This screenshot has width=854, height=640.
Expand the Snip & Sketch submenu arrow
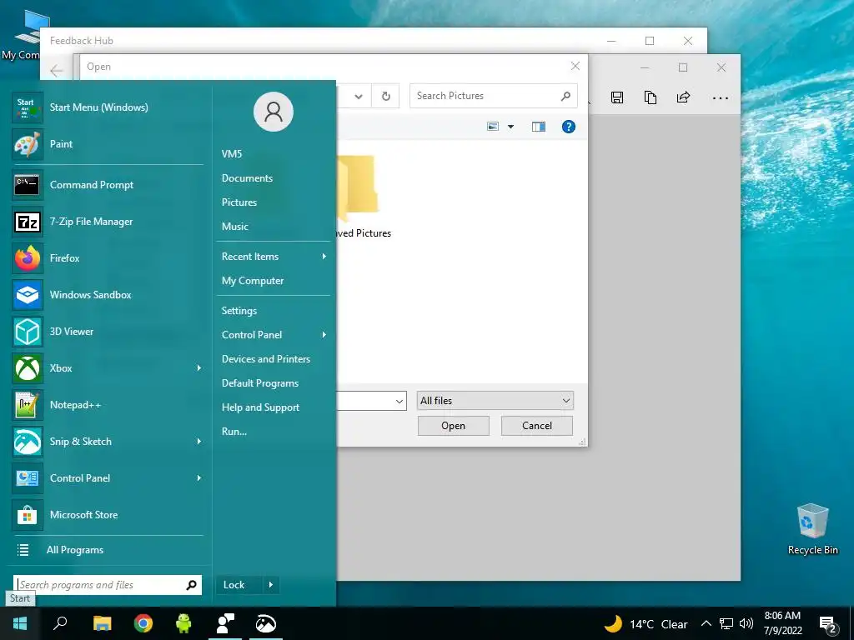pyautogui.click(x=198, y=442)
